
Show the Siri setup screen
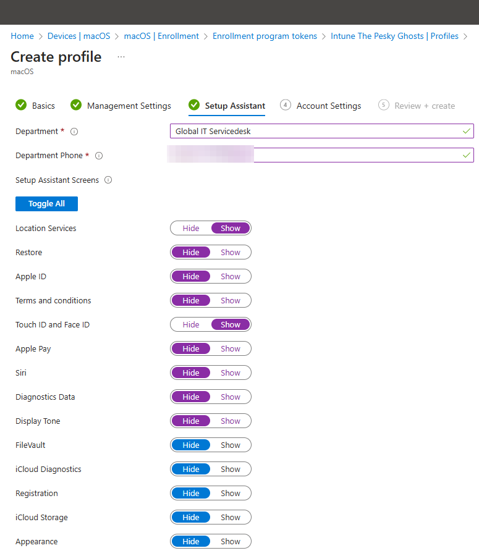[x=231, y=373]
